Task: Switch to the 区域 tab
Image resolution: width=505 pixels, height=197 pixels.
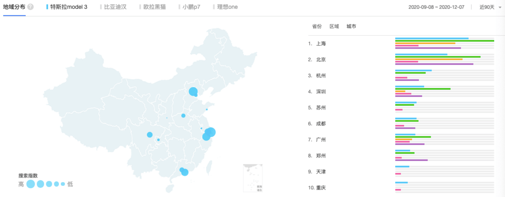Action: 334,27
